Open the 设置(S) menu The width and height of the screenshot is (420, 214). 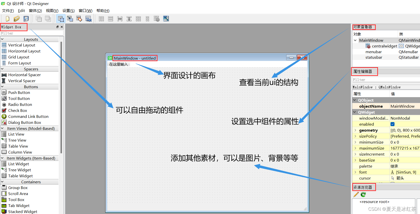(68, 10)
